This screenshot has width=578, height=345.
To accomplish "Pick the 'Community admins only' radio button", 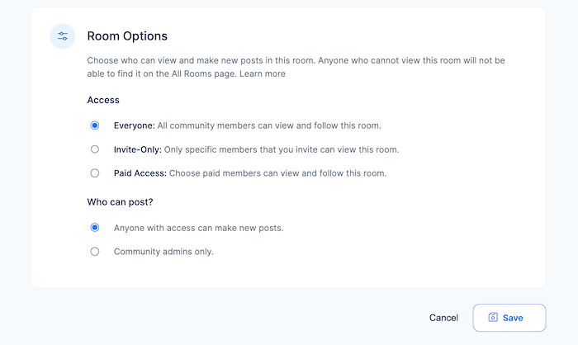I will pos(95,252).
